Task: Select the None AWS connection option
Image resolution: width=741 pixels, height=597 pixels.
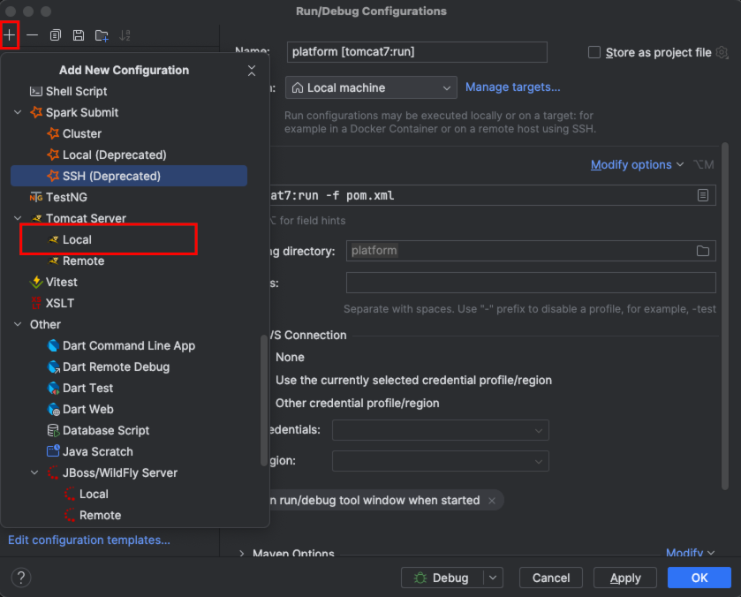Action: pos(290,358)
